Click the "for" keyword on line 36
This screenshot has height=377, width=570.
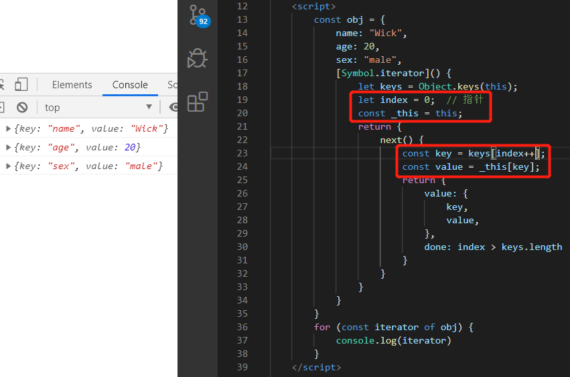point(322,328)
